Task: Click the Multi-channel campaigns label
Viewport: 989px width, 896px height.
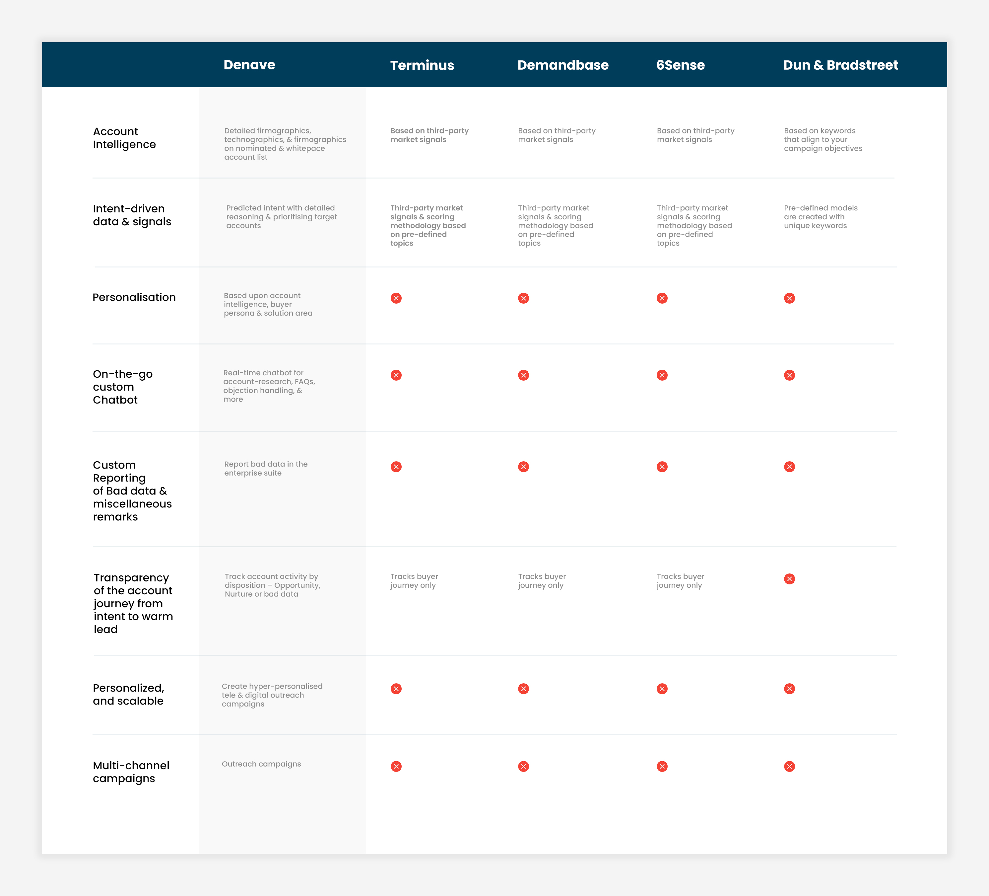Action: click(x=131, y=772)
